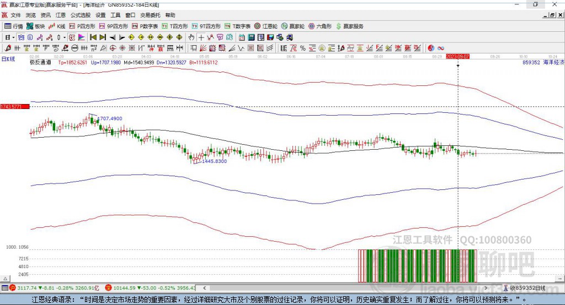Expand the candlestick style dropdown arrow

coord(65,37)
